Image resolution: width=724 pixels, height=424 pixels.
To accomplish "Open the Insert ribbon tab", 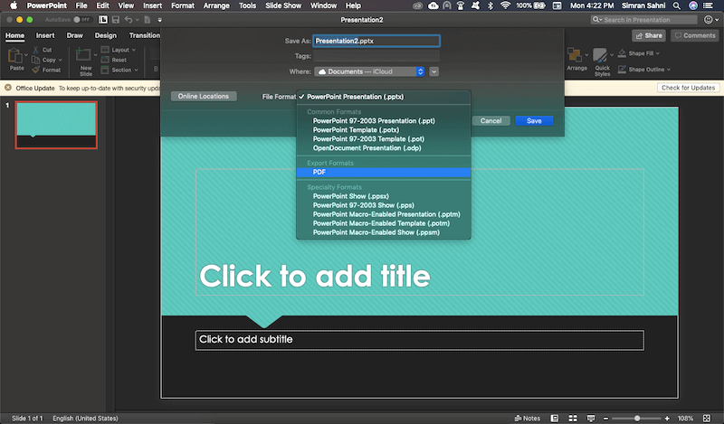I will click(45, 35).
